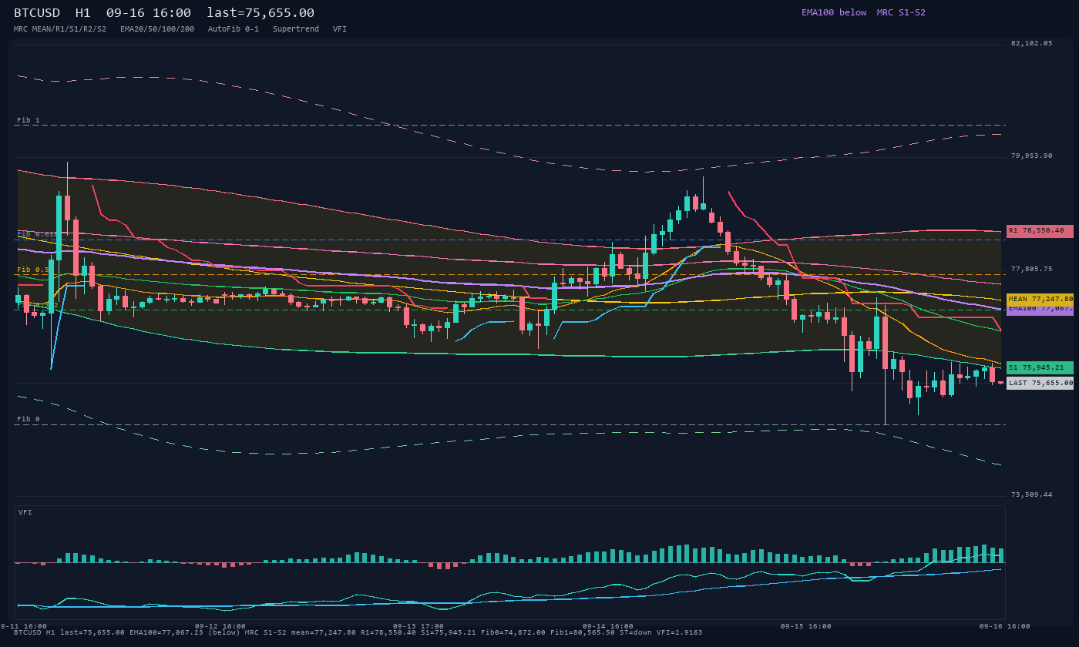Select the Supertrend indicator label

[296, 28]
